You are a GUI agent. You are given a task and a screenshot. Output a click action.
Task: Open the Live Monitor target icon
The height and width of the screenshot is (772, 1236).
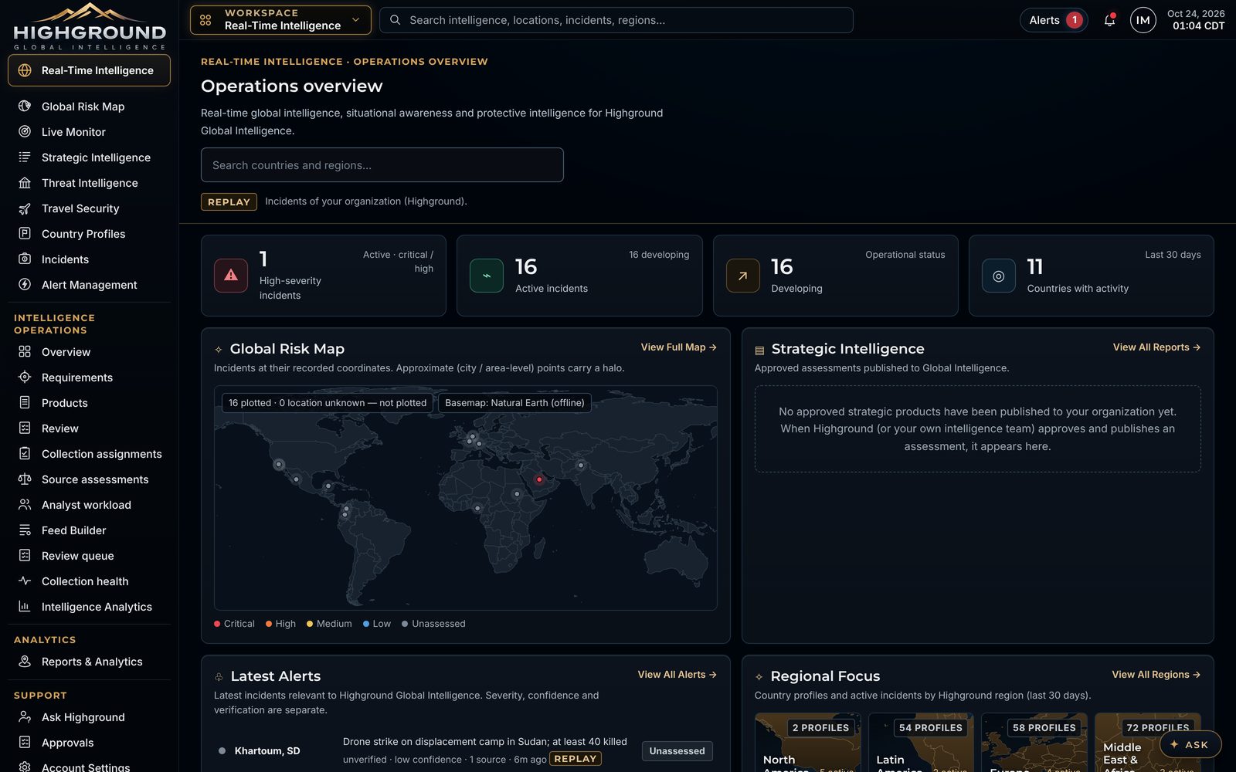point(25,132)
